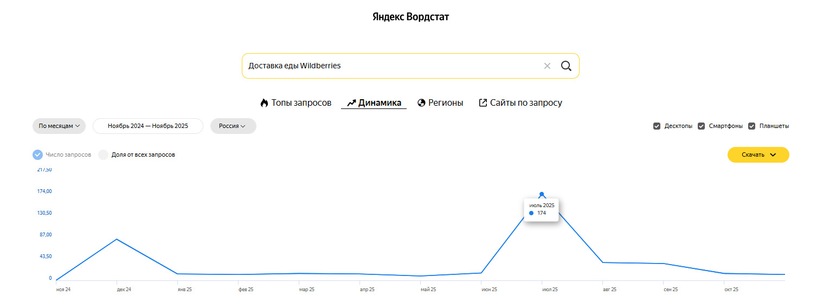Viewport: 823px width, 302px height.
Task: Disable the Планшеты checkbox
Action: pyautogui.click(x=752, y=126)
